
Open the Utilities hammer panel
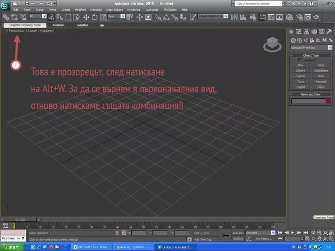point(329,32)
